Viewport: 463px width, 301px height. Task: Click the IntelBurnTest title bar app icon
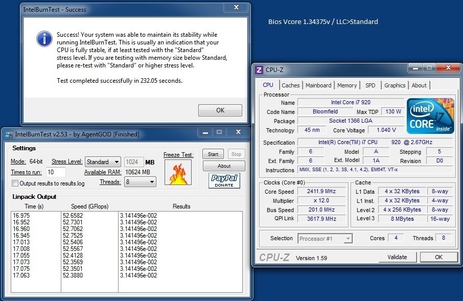click(x=9, y=134)
